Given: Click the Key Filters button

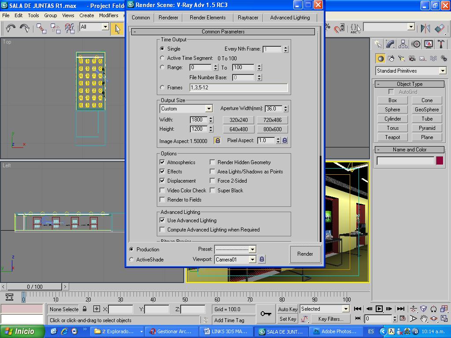Looking at the screenshot, I should (x=331, y=319).
